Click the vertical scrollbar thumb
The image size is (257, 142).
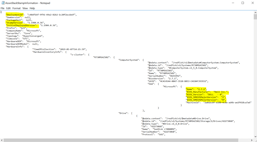(x=255, y=17)
